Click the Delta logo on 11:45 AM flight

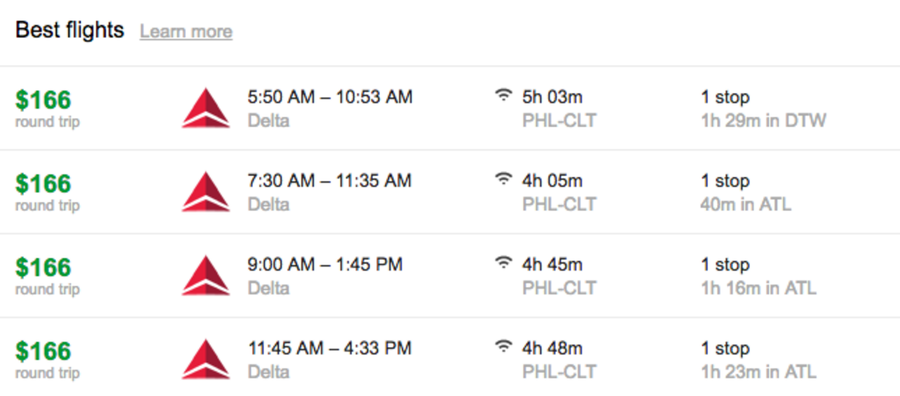click(x=206, y=359)
